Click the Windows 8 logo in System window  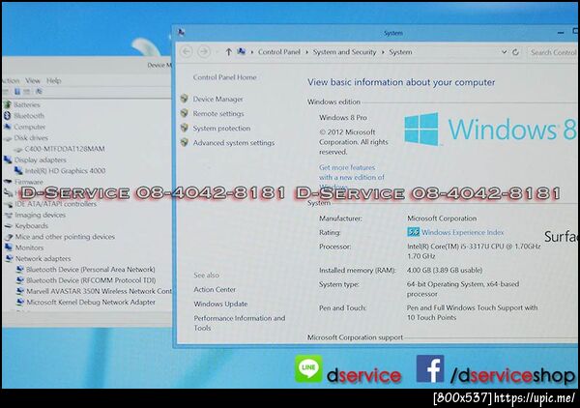(x=490, y=130)
